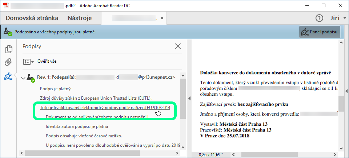Click the signatures panel horizontal scrollbar thumb
Screen dimensions: 349x158
[x=83, y=153]
